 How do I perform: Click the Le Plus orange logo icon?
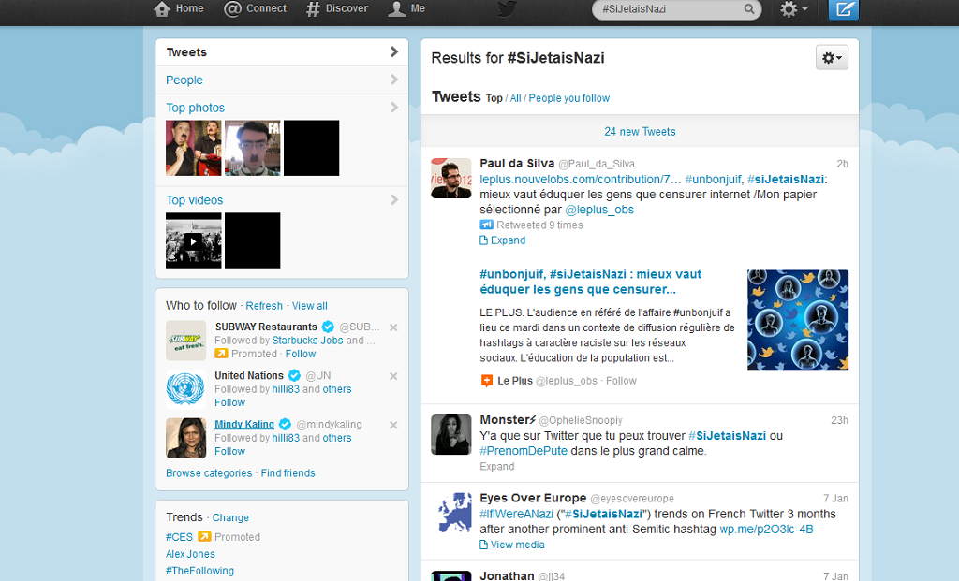(487, 381)
